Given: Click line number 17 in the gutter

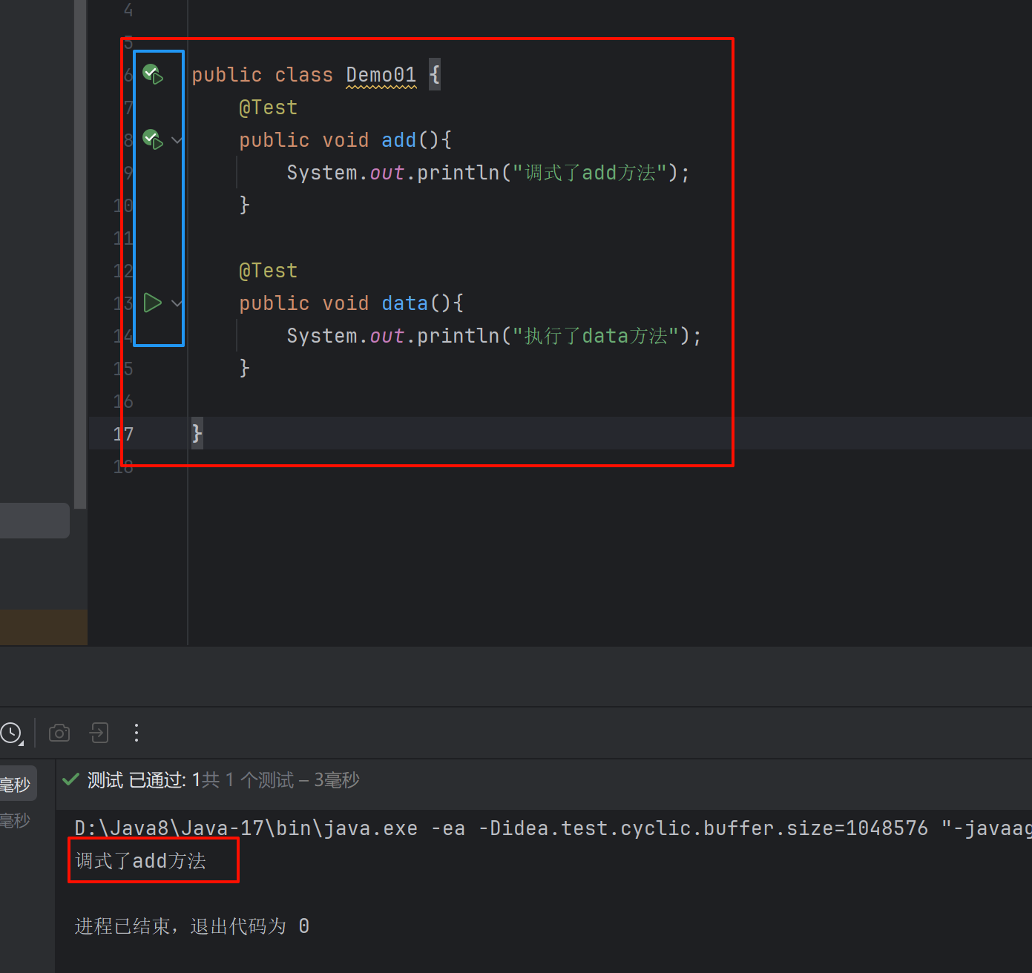Looking at the screenshot, I should pyautogui.click(x=123, y=434).
